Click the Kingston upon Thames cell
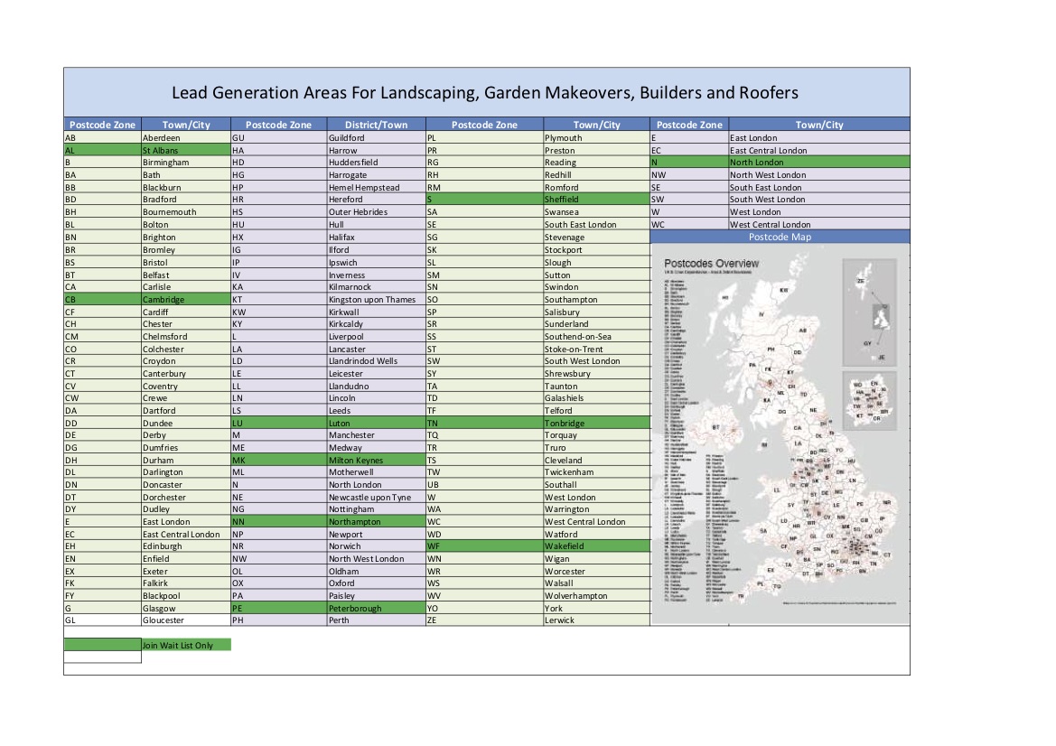1056x746 pixels. pos(376,300)
